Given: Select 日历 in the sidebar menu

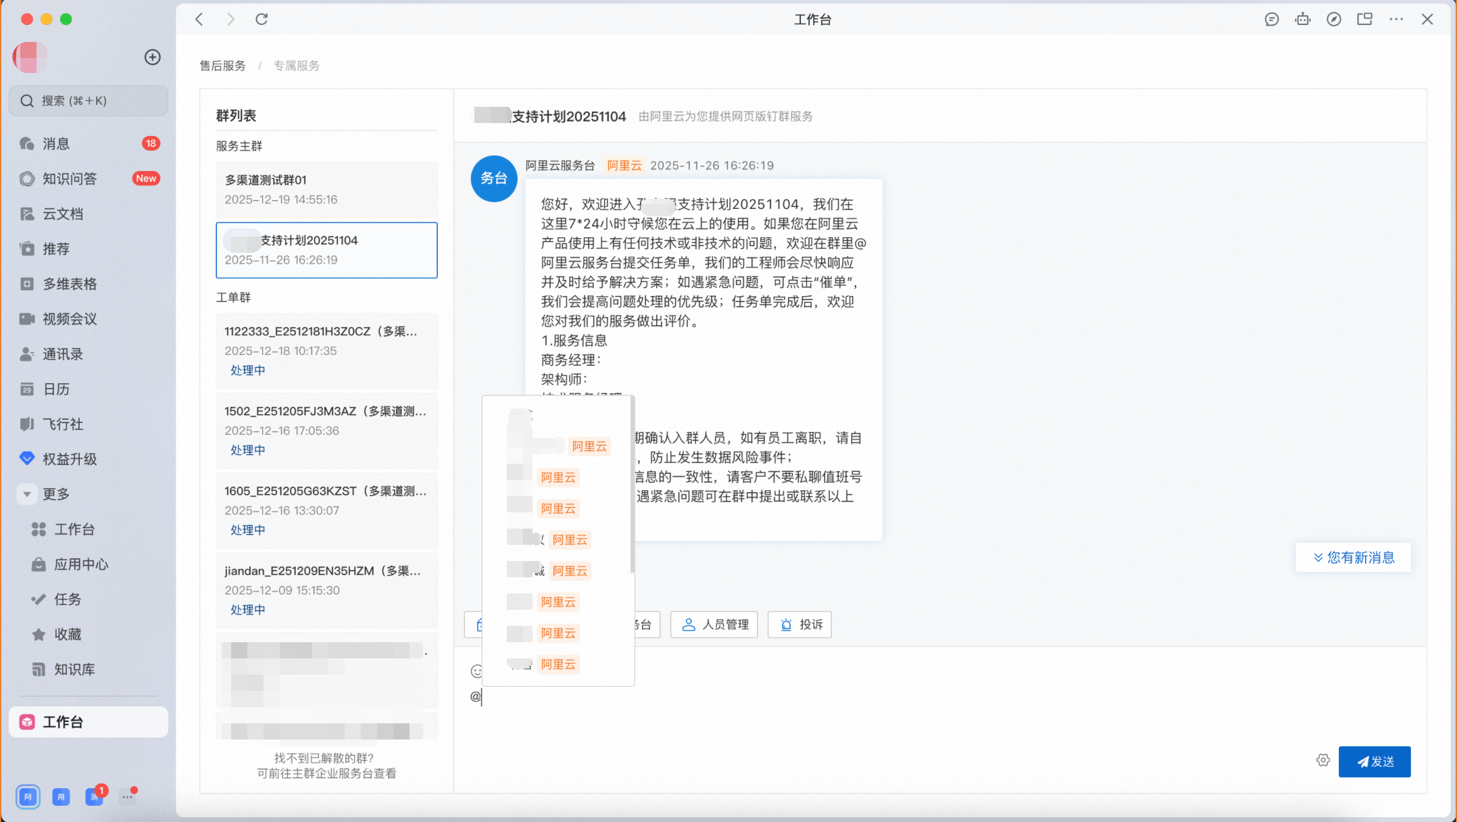Looking at the screenshot, I should click(x=56, y=389).
